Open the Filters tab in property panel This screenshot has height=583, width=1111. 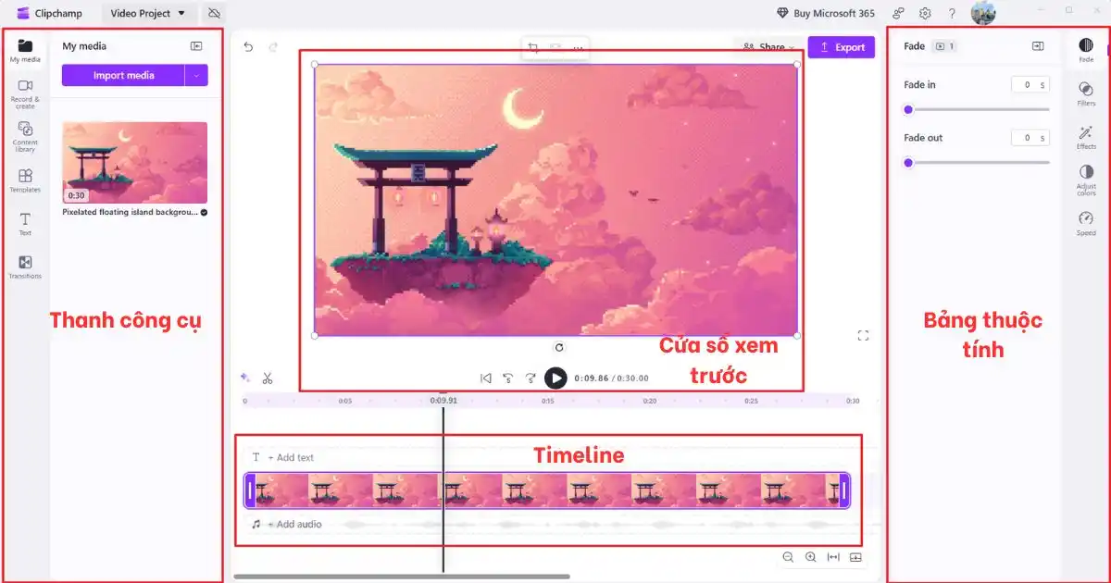tap(1086, 94)
